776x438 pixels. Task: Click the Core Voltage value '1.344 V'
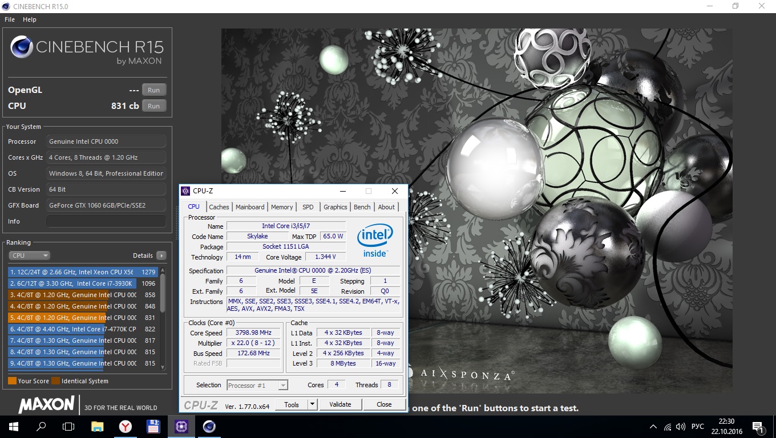(x=325, y=257)
